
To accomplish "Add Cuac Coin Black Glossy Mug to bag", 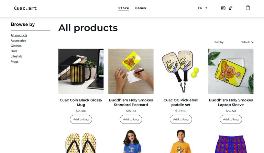I will point(81,119).
